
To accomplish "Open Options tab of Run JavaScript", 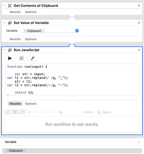I will coord(31,104).
